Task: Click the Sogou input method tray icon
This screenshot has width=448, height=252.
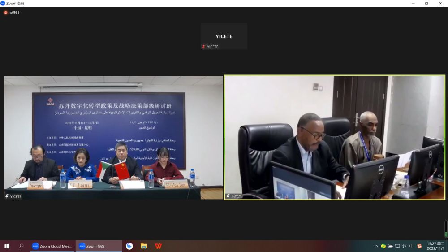Action: coord(419,246)
